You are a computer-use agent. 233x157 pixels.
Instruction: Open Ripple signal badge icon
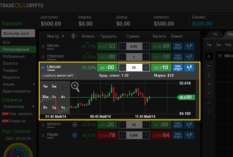pyautogui.click(x=75, y=135)
